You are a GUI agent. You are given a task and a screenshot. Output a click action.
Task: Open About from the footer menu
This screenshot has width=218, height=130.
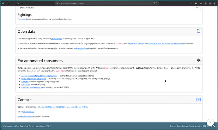coord(209,126)
